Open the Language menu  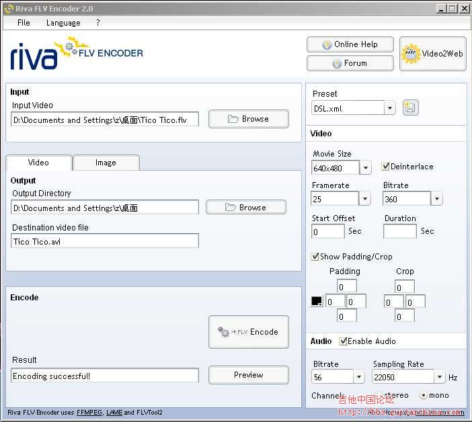(63, 23)
